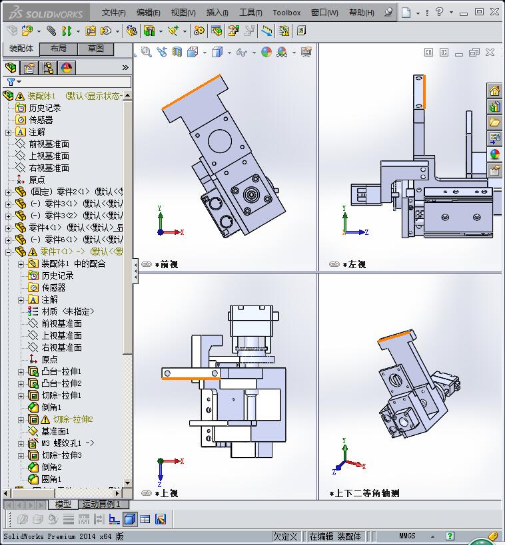This screenshot has width=505, height=545.
Task: Click the Previous View icon
Action: pos(162,52)
